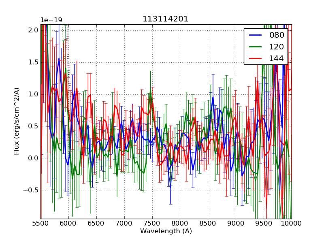Click the blue line swatch in legend
This screenshot has height=243, width=324.
[x=256, y=35]
